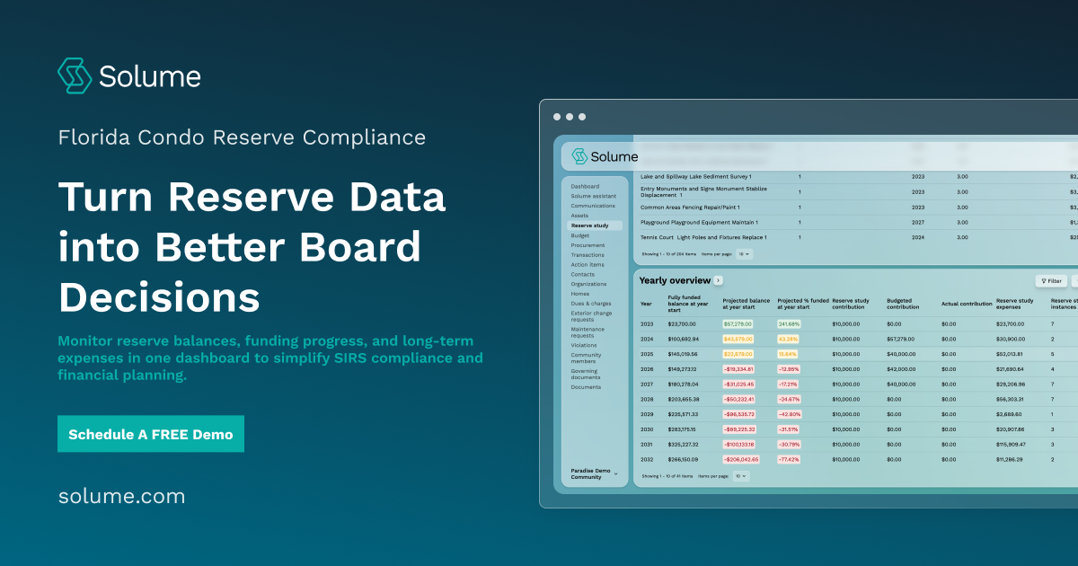Open Contacts in the sidebar
This screenshot has width=1078, height=566.
click(x=582, y=275)
